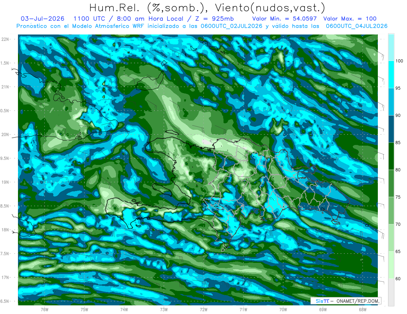Click the '70W' longitude label
Image resolution: width=407 pixels, height=314 pixels.
pyautogui.click(x=283, y=309)
